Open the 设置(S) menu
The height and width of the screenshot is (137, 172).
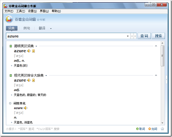tap(32, 11)
